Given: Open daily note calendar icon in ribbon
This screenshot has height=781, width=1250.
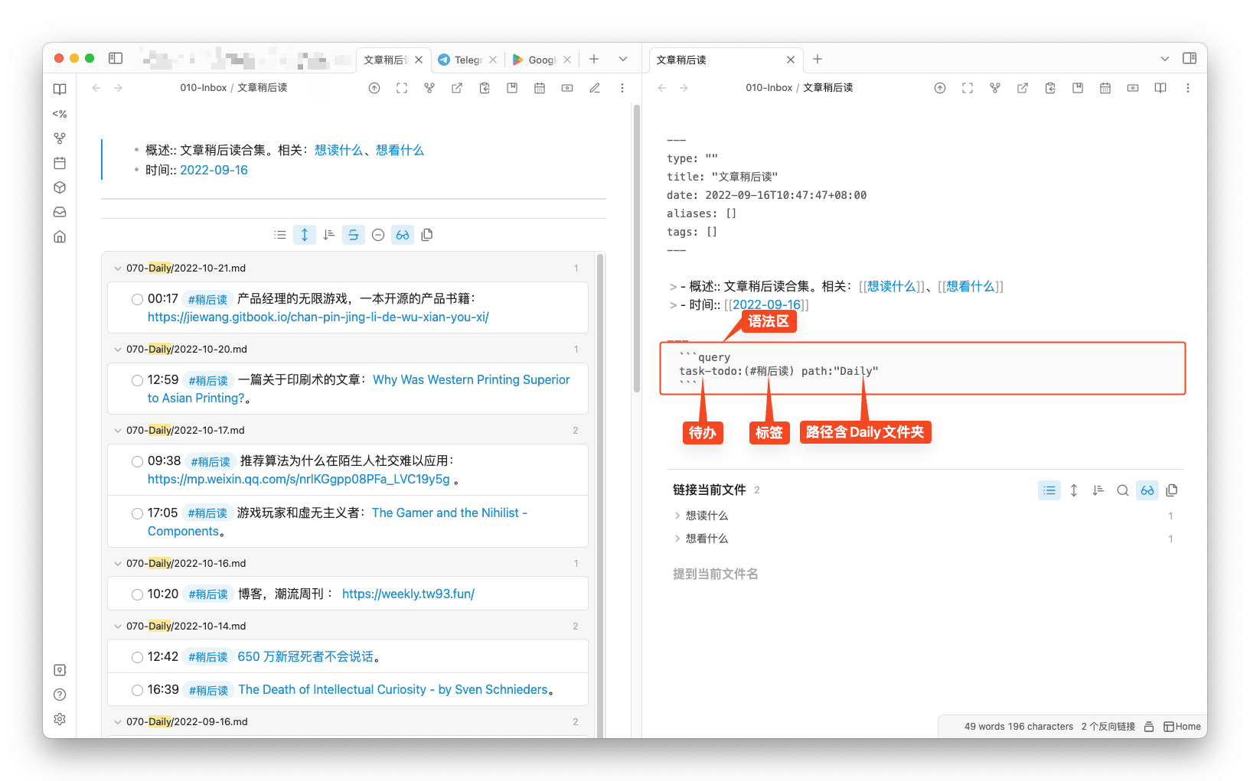Looking at the screenshot, I should [x=60, y=163].
